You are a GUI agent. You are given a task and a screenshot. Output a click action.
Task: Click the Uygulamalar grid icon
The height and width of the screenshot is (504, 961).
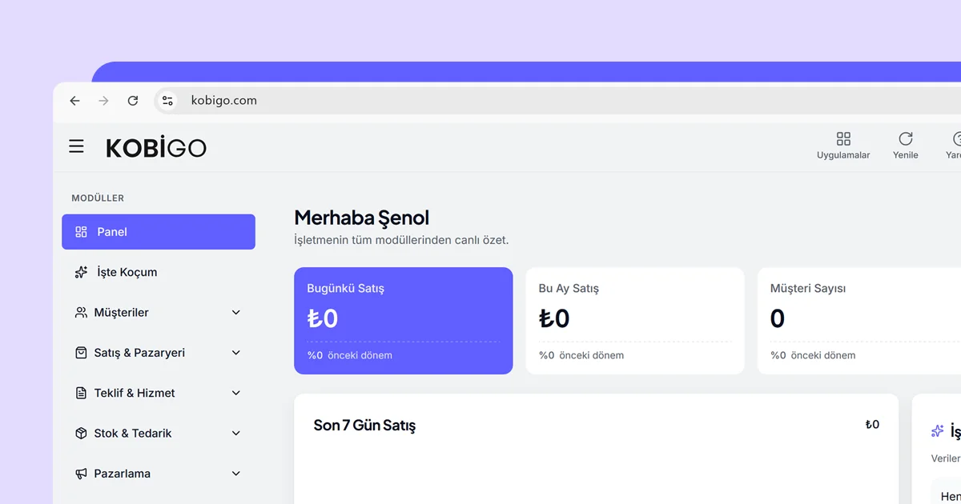843,138
